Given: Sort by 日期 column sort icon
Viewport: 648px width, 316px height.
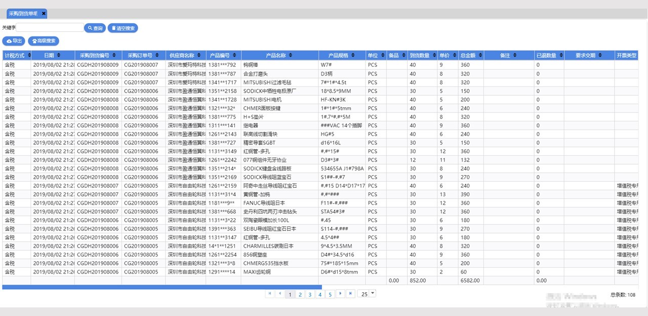Looking at the screenshot, I should point(58,55).
